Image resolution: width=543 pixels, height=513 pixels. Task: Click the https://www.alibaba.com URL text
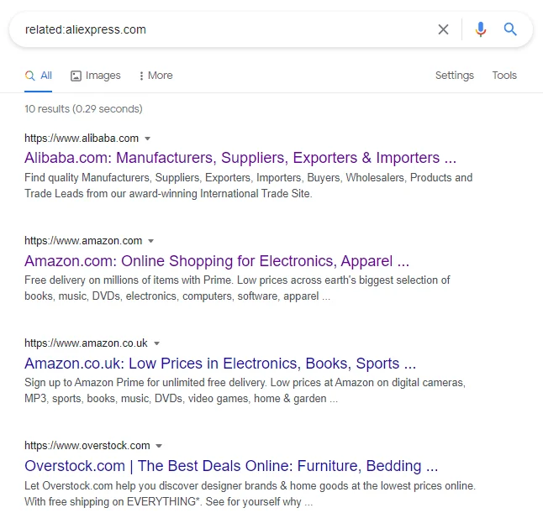click(82, 138)
